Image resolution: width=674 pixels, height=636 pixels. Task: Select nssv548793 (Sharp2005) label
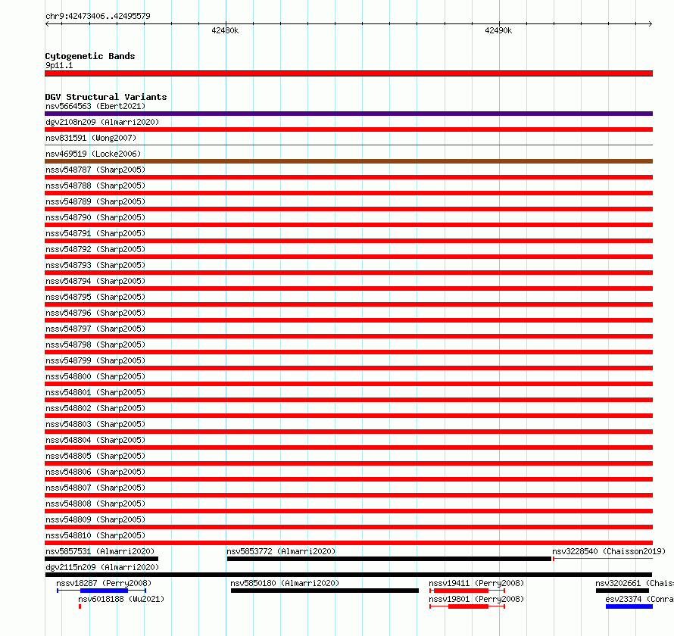95,265
